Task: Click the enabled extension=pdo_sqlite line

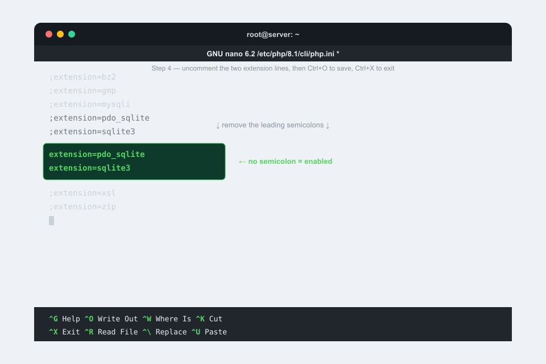Action: 97,154
